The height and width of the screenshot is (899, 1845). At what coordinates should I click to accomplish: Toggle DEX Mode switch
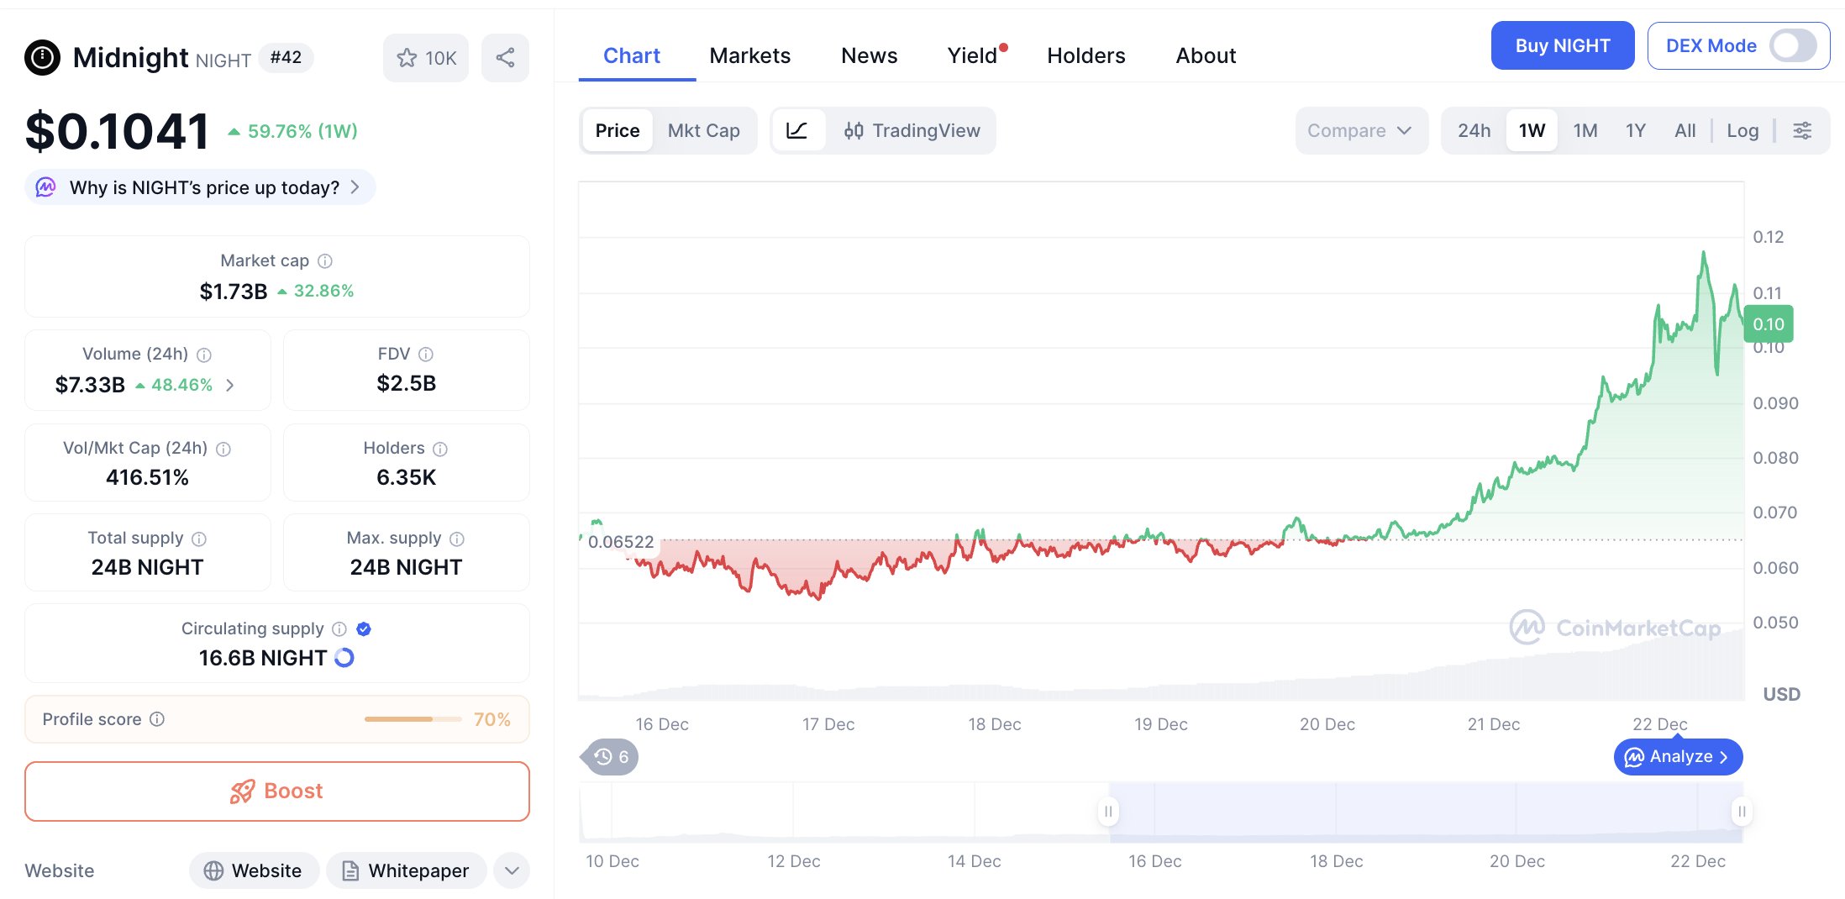[x=1792, y=46]
